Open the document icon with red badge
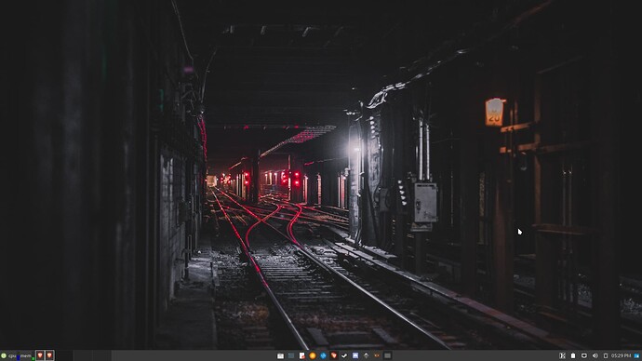Screen dimensions: 642x361 pos(302,355)
